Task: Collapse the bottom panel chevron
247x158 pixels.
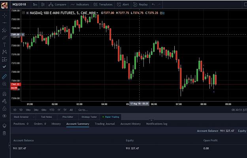Action: tap(151, 120)
